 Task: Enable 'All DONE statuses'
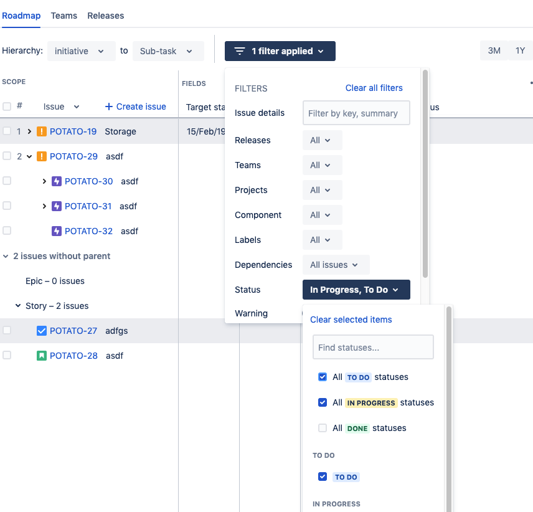(323, 428)
